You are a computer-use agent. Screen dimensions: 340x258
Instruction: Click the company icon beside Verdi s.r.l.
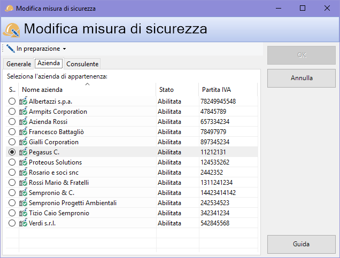click(23, 223)
